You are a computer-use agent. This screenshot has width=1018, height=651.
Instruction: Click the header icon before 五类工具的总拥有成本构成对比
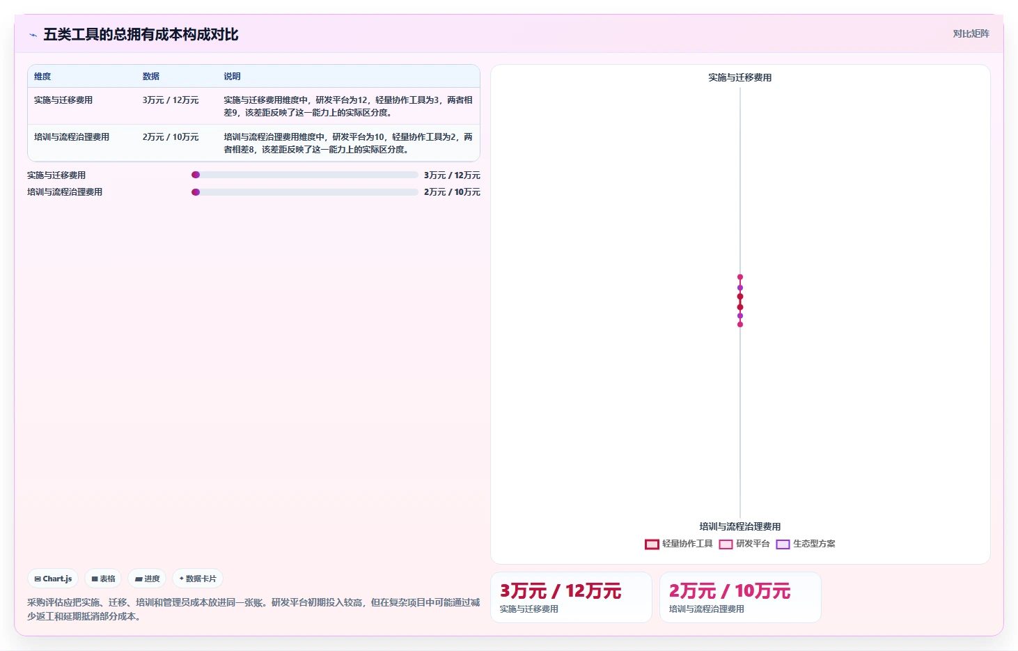pyautogui.click(x=33, y=35)
